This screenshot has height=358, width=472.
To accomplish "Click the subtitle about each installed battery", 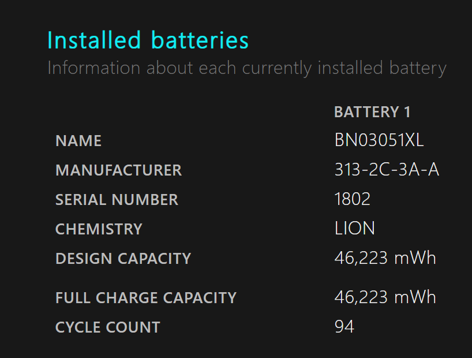I will pyautogui.click(x=246, y=68).
